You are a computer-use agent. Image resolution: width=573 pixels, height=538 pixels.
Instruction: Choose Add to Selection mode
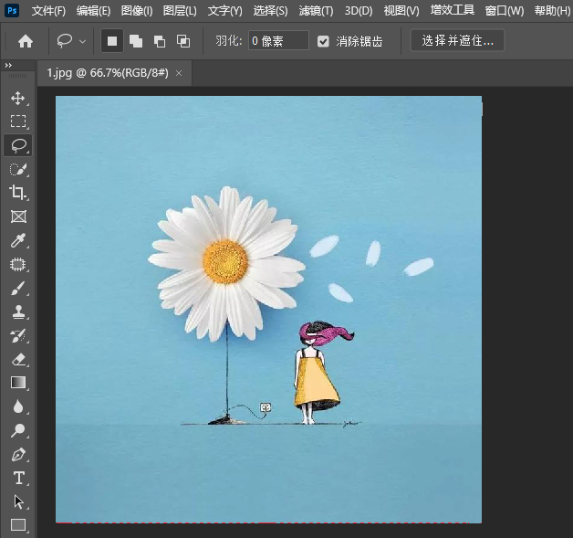tap(136, 41)
